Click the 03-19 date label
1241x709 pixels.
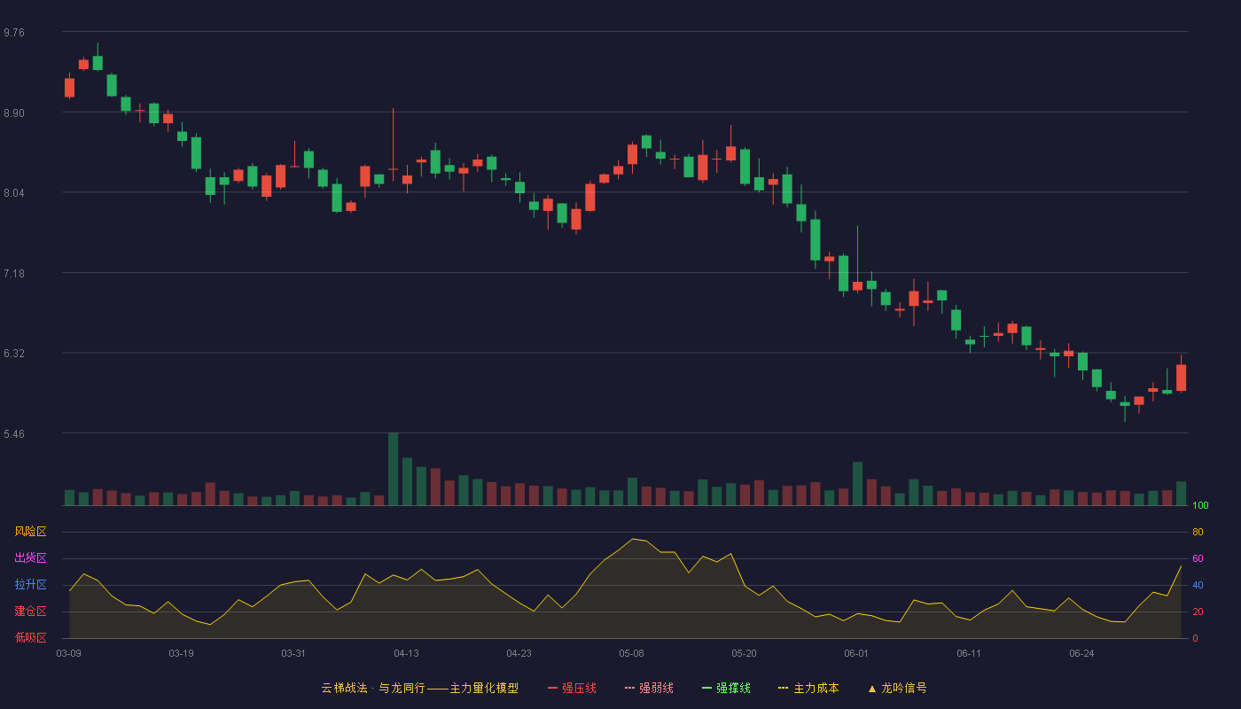pos(181,653)
